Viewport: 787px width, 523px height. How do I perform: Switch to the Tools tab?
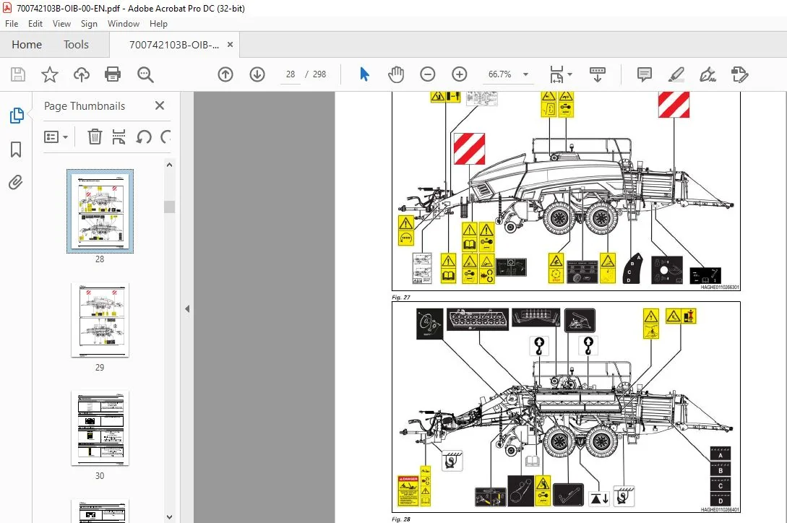(x=76, y=45)
